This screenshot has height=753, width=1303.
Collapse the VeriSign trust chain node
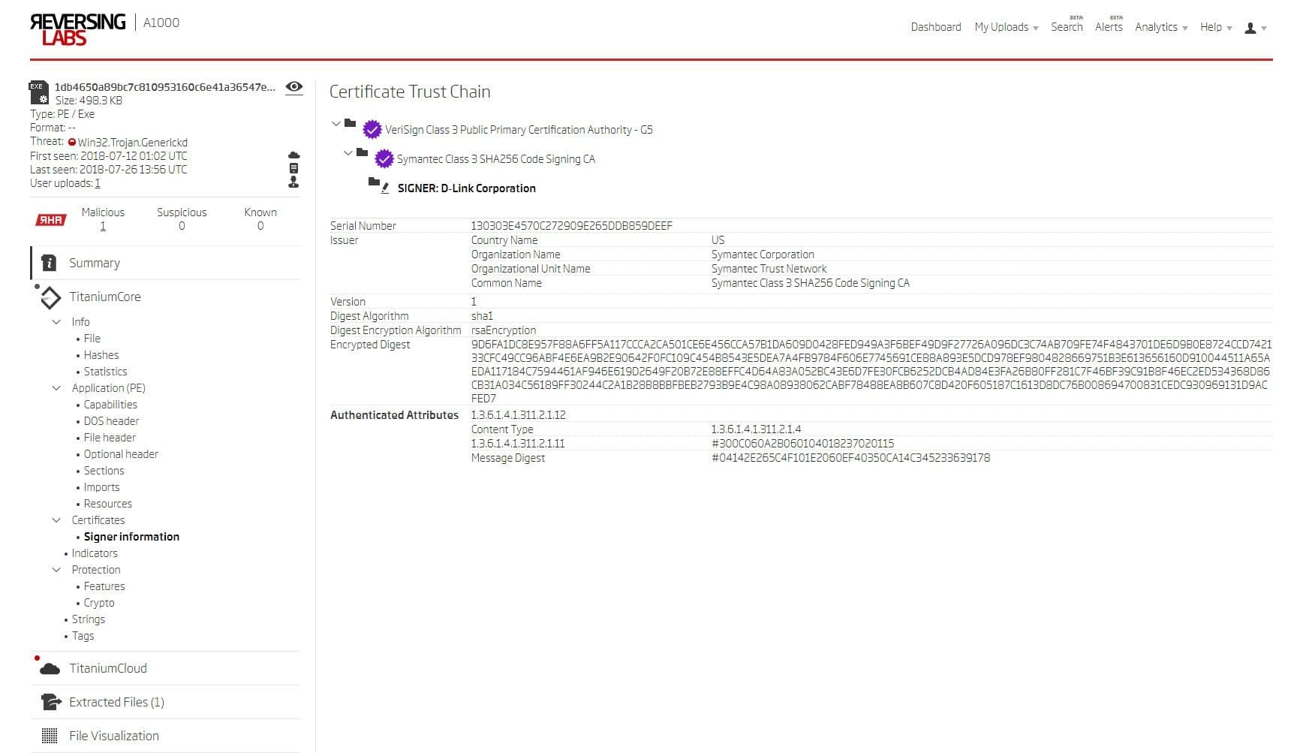pyautogui.click(x=336, y=124)
